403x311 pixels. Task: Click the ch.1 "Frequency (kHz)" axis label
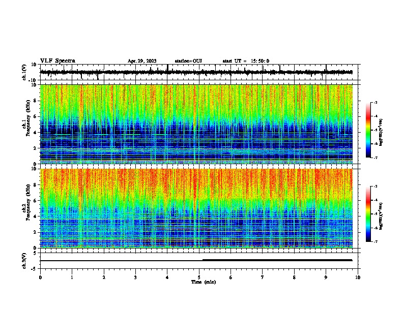(28, 118)
